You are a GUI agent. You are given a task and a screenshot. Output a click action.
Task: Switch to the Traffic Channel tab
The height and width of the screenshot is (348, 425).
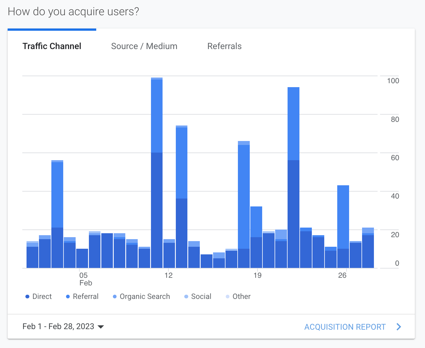tap(52, 46)
